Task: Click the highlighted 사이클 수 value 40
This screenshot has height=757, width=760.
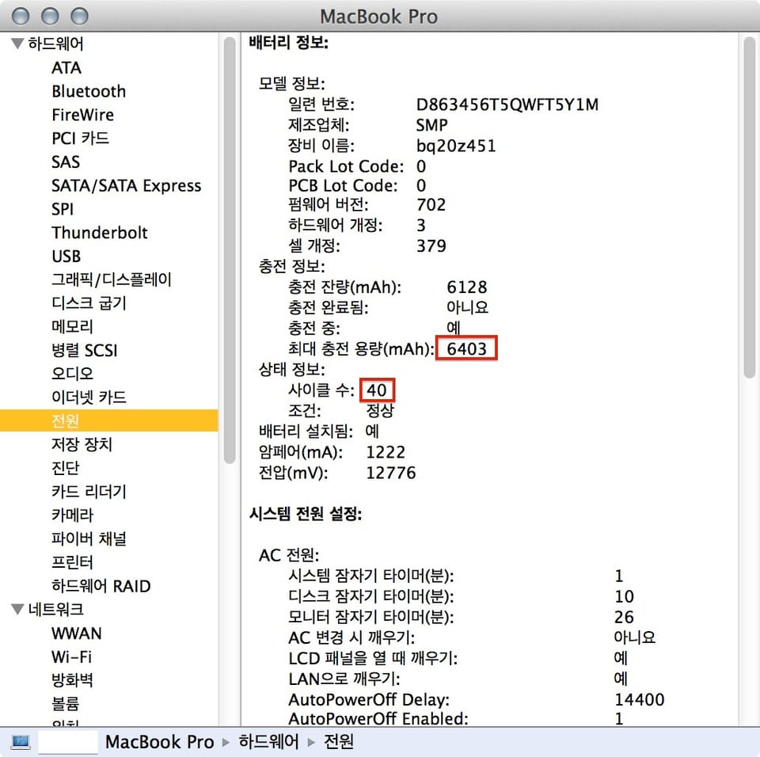Action: click(377, 390)
